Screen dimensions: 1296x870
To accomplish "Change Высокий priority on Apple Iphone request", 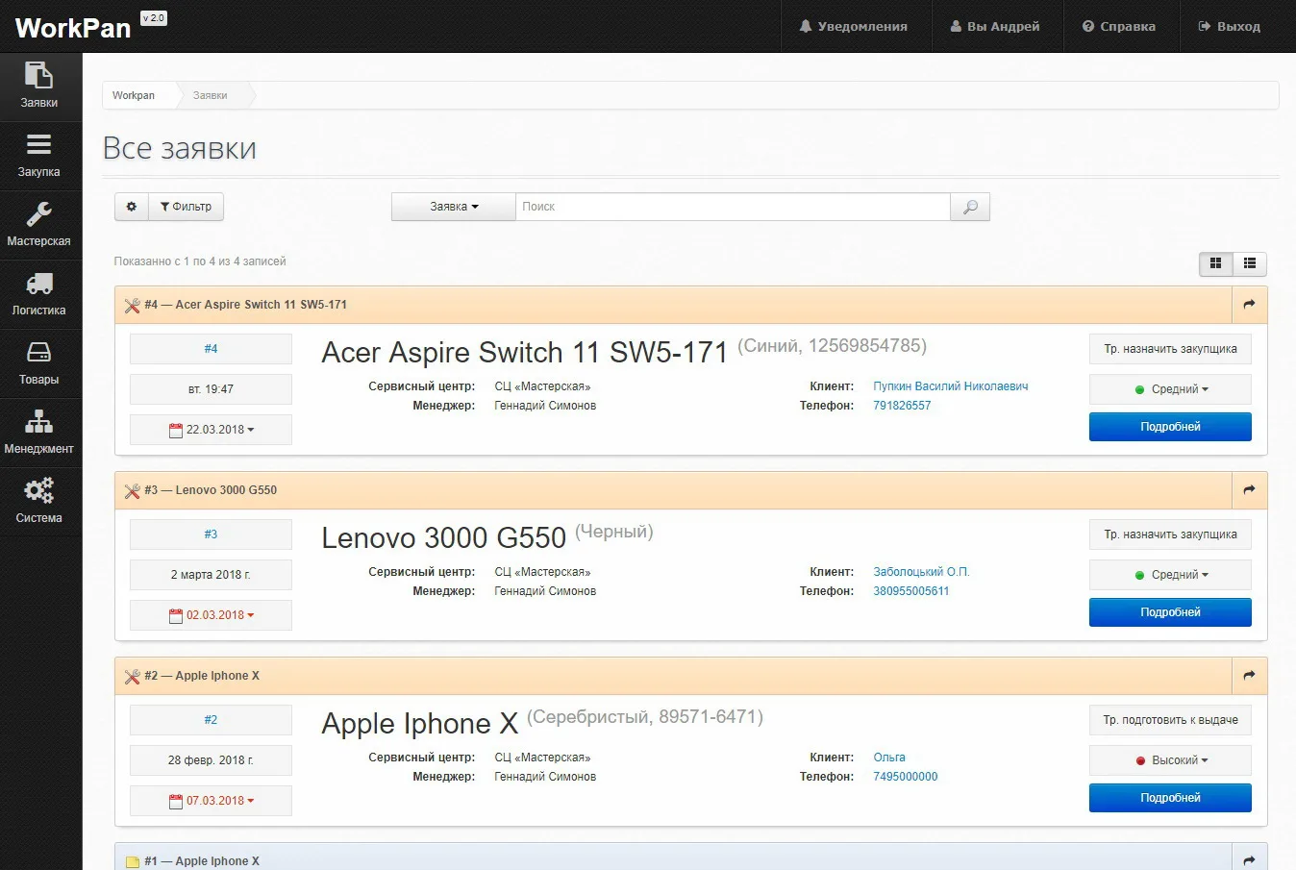I will pos(1170,760).
